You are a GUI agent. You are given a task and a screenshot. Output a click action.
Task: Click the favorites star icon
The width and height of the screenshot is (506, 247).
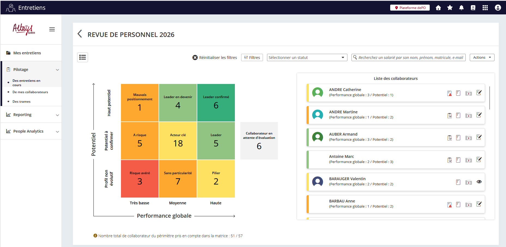pyautogui.click(x=450, y=8)
